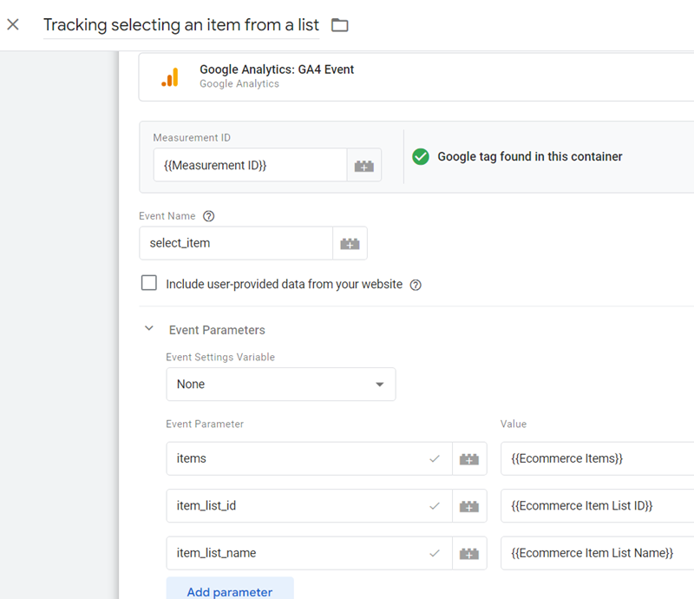Click the folder icon beside the tag title

pos(338,24)
